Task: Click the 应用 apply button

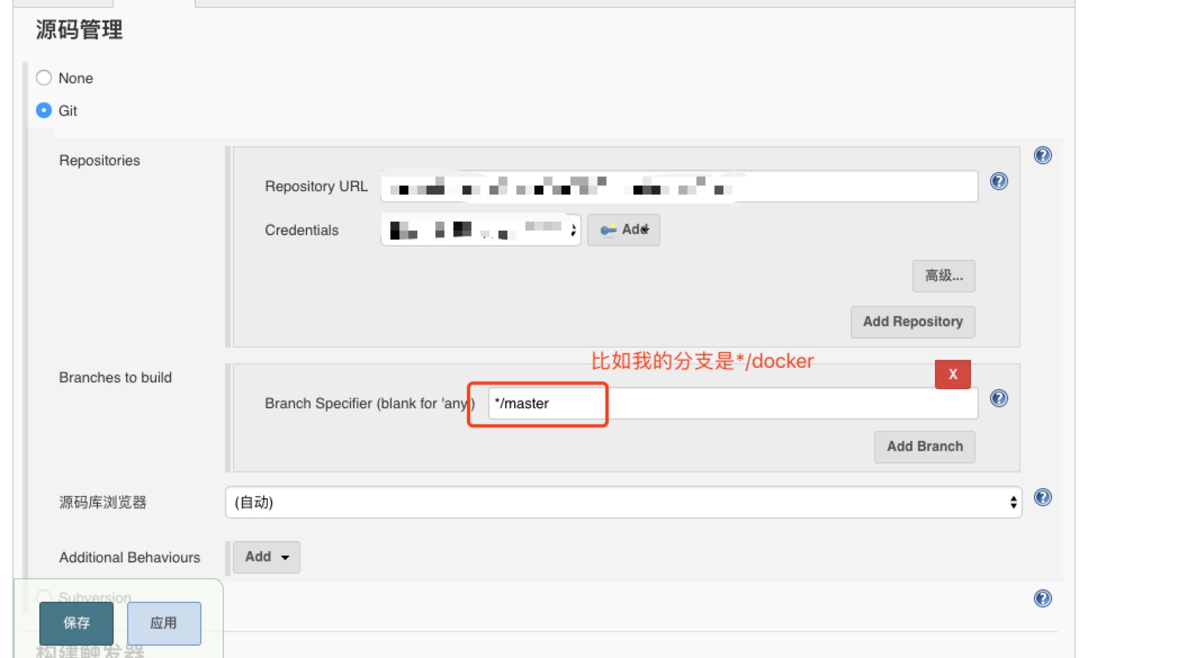Action: pos(164,623)
